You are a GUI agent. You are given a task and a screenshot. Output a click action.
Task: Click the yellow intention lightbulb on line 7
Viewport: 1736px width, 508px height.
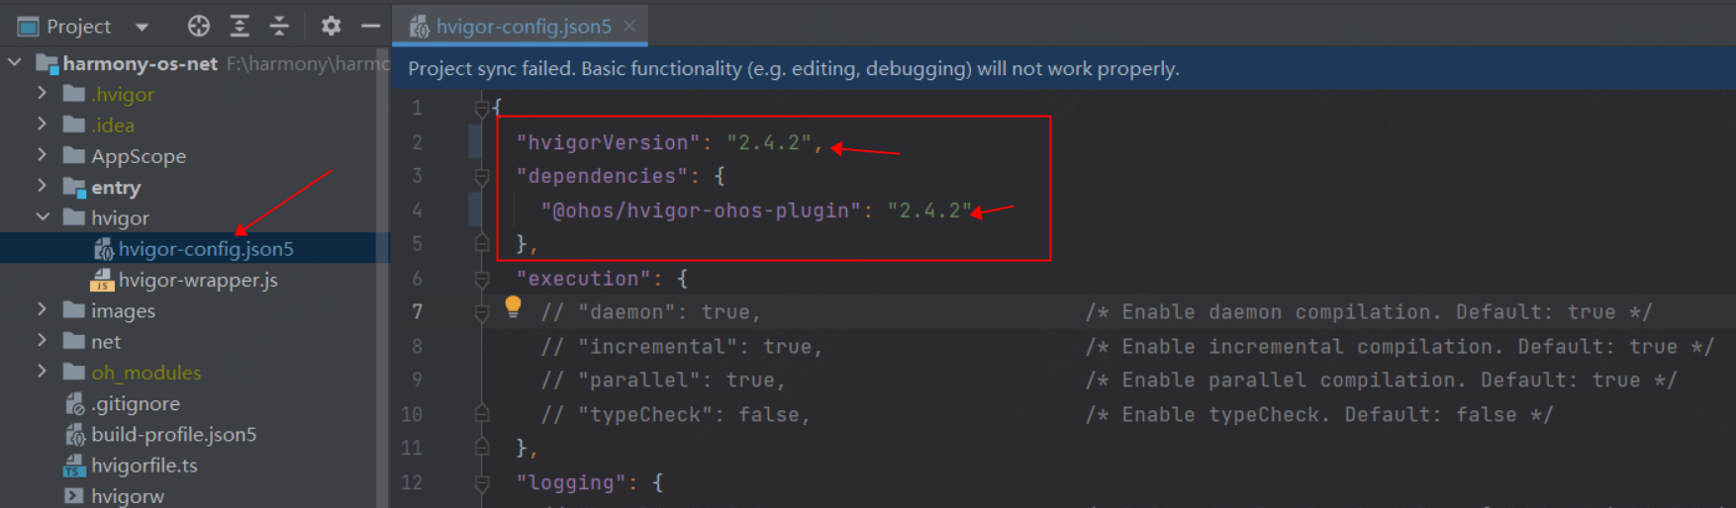pyautogui.click(x=513, y=306)
